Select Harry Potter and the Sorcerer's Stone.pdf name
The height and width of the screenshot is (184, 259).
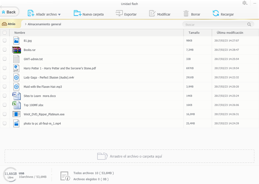pyautogui.click(x=60, y=68)
